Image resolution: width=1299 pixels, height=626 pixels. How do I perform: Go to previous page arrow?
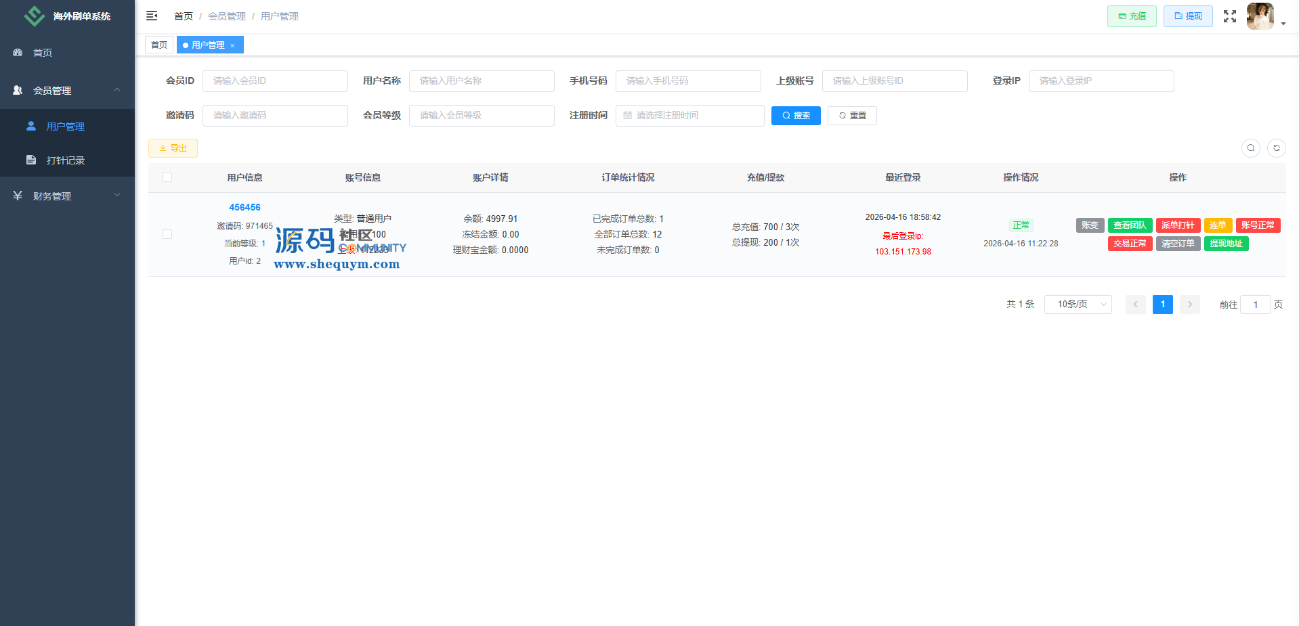click(1135, 305)
